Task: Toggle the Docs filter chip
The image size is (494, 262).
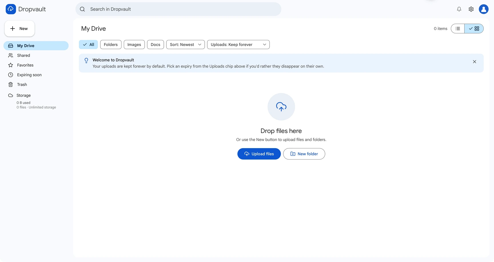Action: pyautogui.click(x=156, y=45)
